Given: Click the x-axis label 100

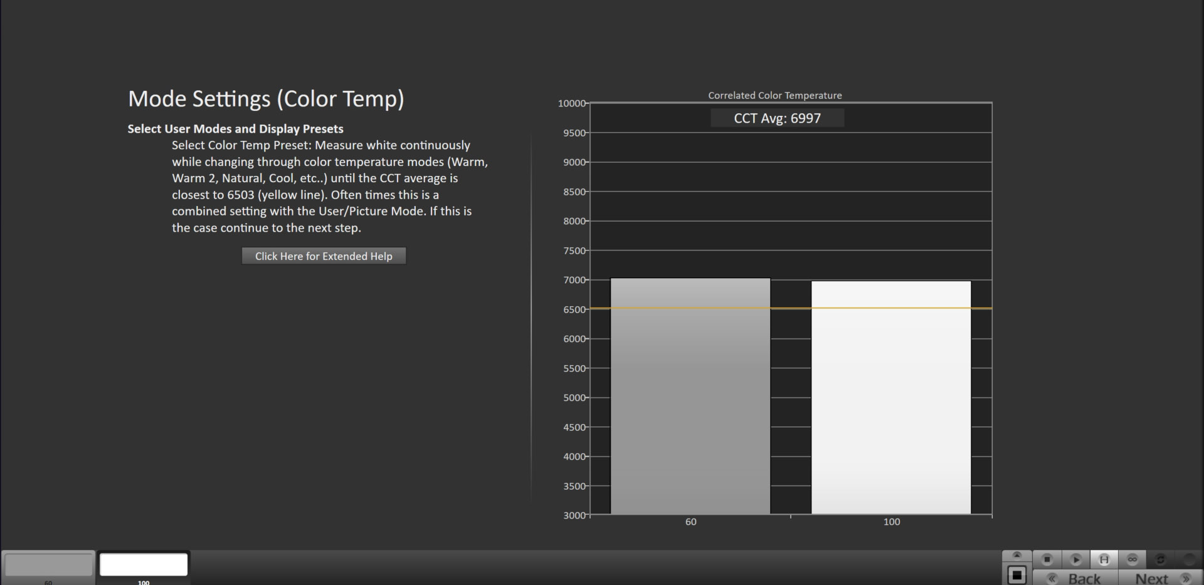Looking at the screenshot, I should click(x=891, y=522).
